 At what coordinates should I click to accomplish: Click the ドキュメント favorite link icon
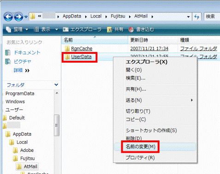(8, 52)
